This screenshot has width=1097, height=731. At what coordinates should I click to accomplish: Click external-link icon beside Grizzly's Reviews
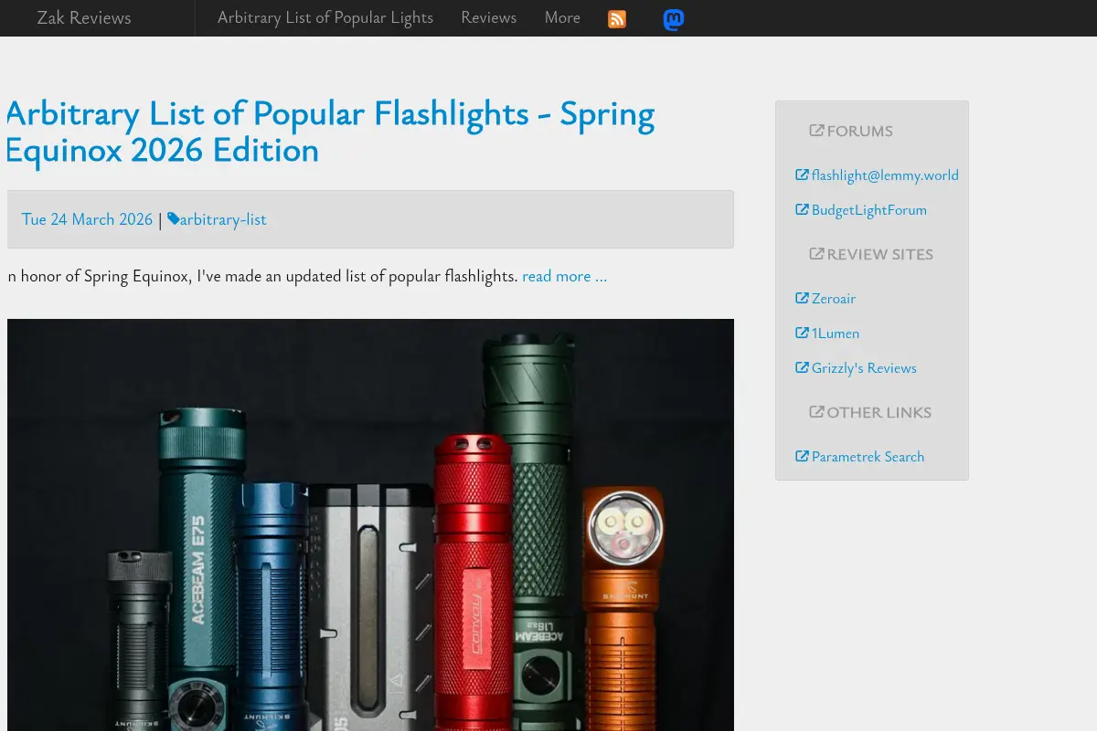802,367
